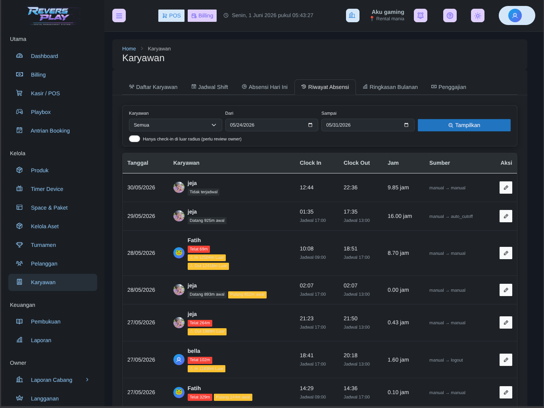Edit Fatih's 28/05/2026 attendance entry

pyautogui.click(x=506, y=253)
